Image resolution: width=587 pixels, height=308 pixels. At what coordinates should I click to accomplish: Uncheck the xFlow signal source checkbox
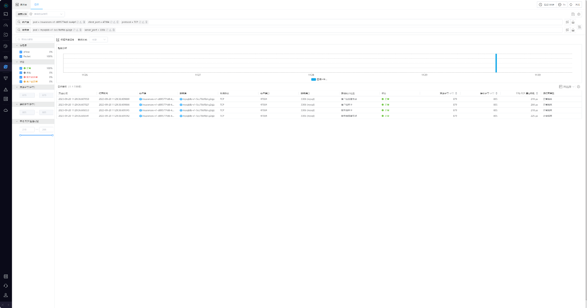pos(21,52)
